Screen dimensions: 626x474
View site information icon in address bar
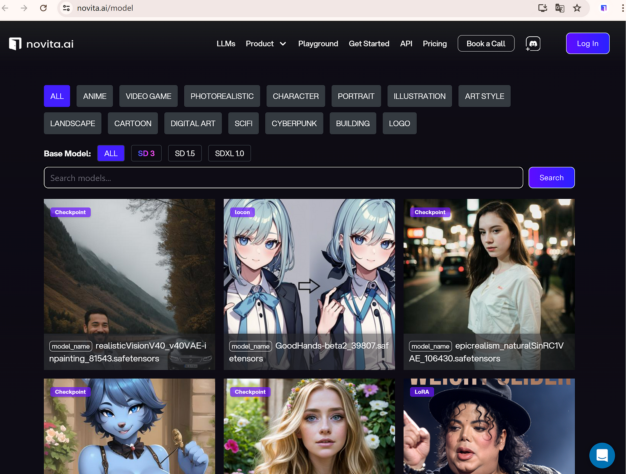[x=67, y=8]
